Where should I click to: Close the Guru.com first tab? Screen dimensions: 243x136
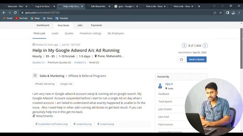click(x=27, y=6)
